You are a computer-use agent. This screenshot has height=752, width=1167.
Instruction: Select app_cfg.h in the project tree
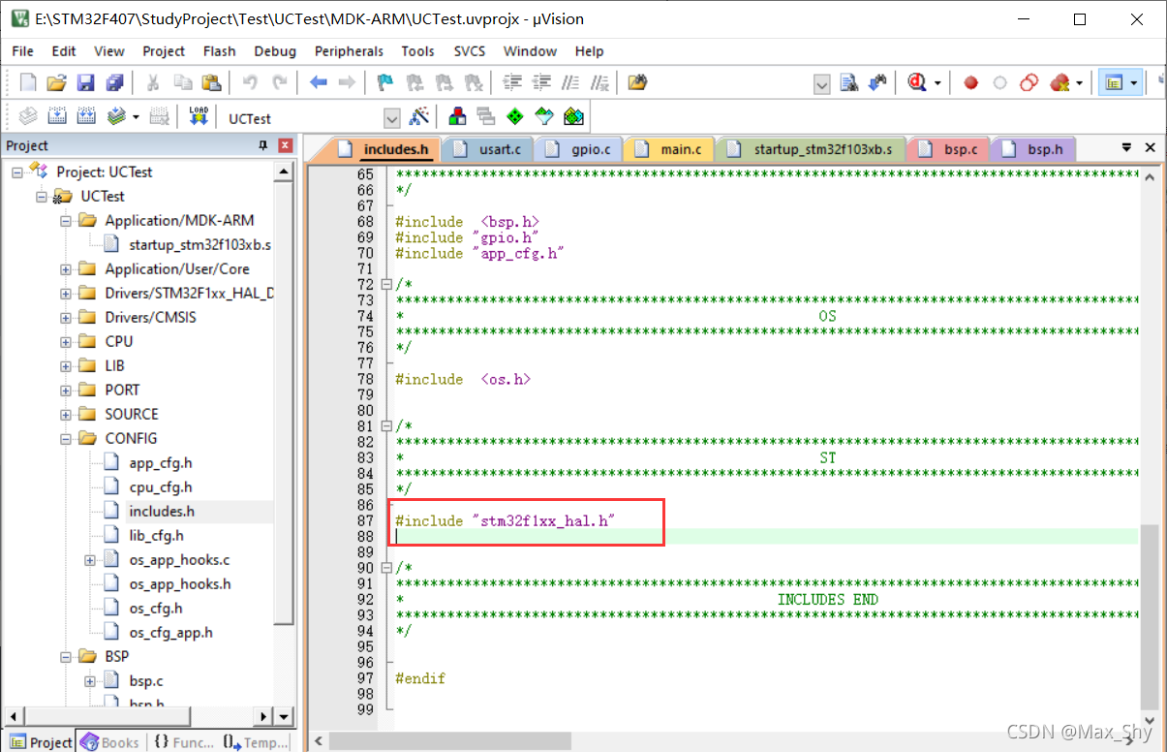click(x=160, y=462)
